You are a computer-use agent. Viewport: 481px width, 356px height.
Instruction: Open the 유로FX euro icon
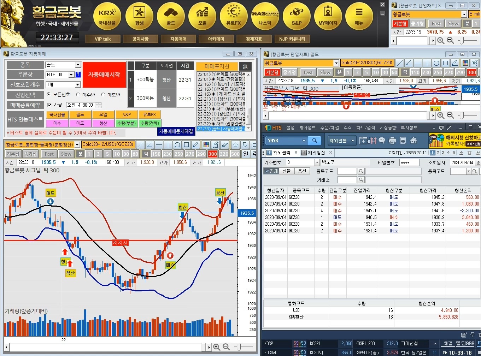click(x=234, y=17)
